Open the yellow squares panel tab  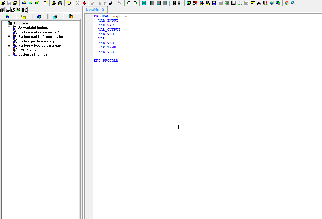click(x=23, y=17)
